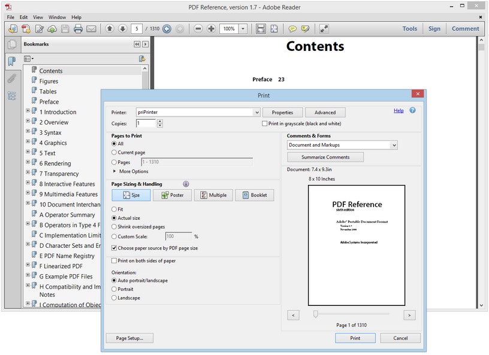Click the Advanced button
The height and width of the screenshot is (355, 489).
click(325, 112)
